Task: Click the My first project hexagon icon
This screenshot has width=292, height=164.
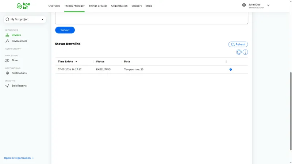Action: click(7, 19)
